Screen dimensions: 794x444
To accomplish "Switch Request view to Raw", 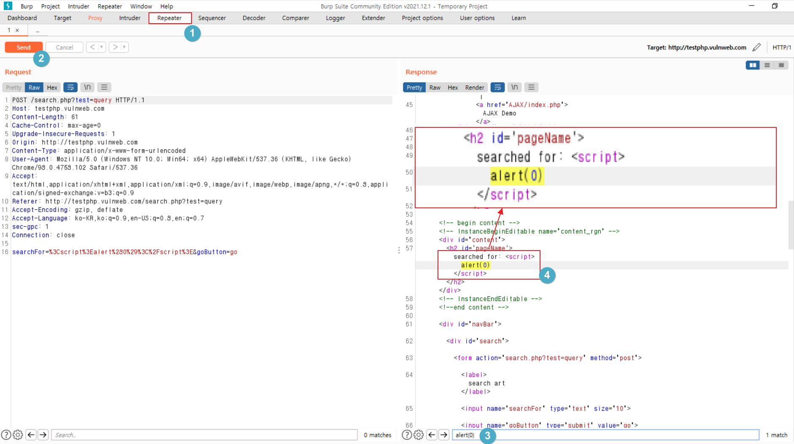I will [34, 87].
